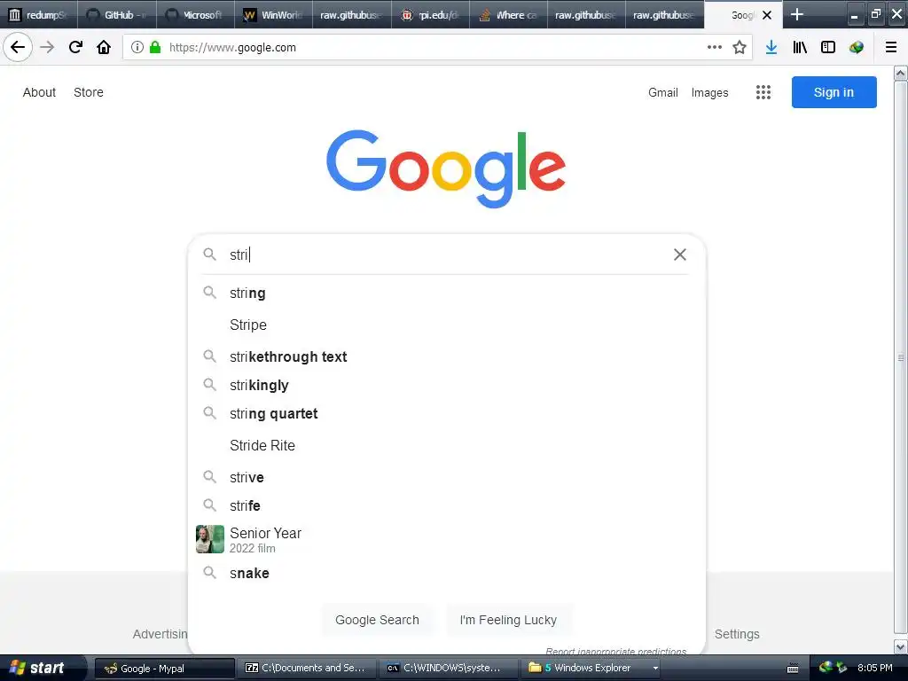
Task: Select the 'strikingly' suggestion
Action: [x=447, y=385]
